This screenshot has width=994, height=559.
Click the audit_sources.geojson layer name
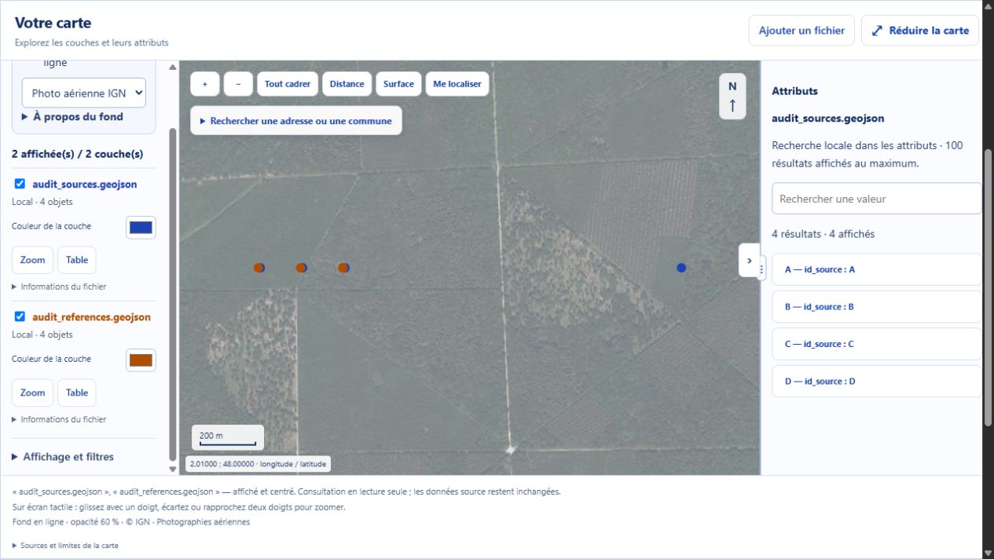pyautogui.click(x=85, y=185)
